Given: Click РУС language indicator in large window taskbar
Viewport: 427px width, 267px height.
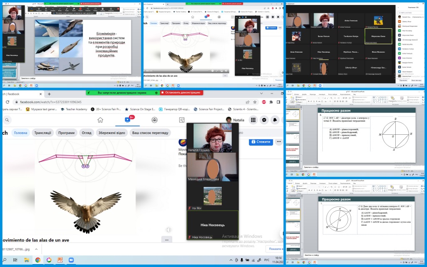Looking at the screenshot, I should (267, 260).
